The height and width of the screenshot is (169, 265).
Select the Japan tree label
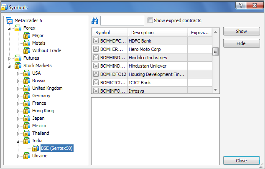[x=38, y=118]
